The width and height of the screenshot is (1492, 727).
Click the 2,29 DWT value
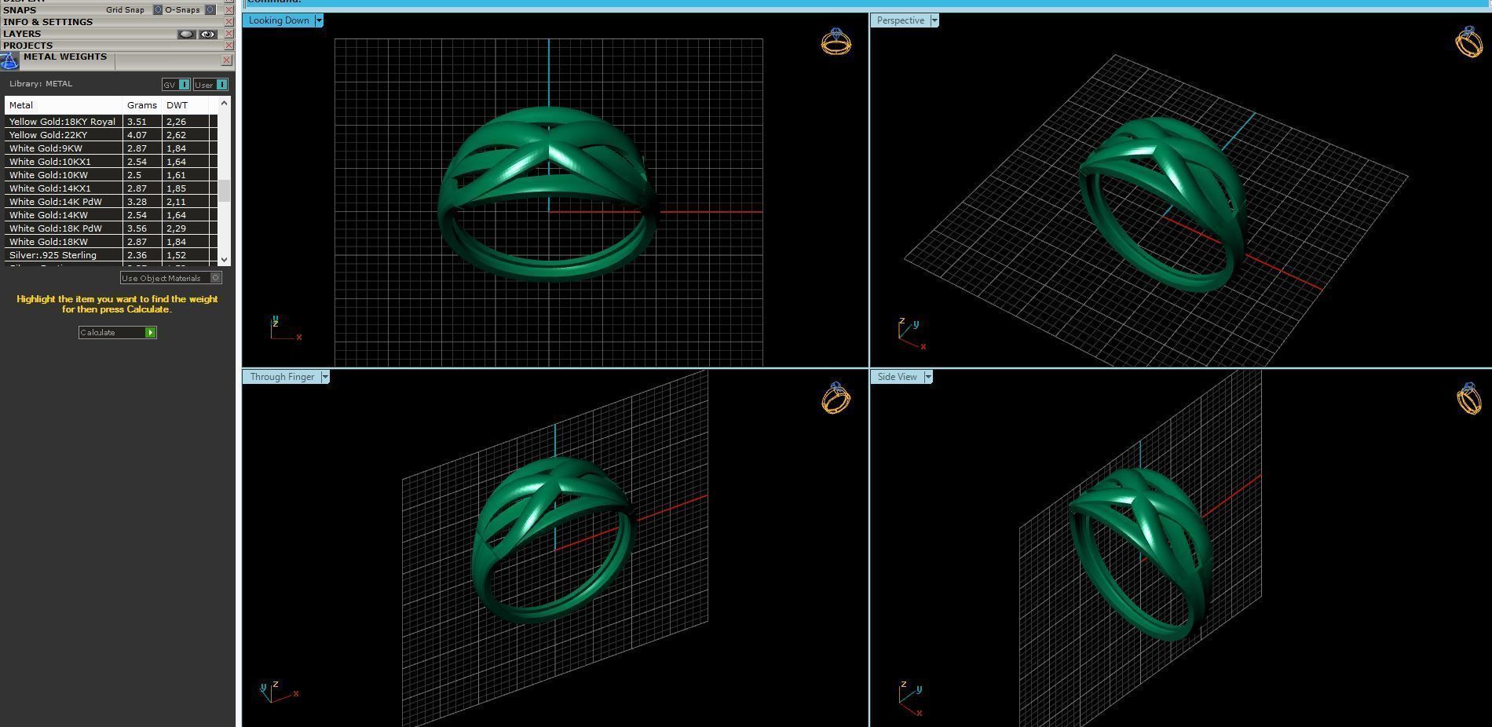176,228
